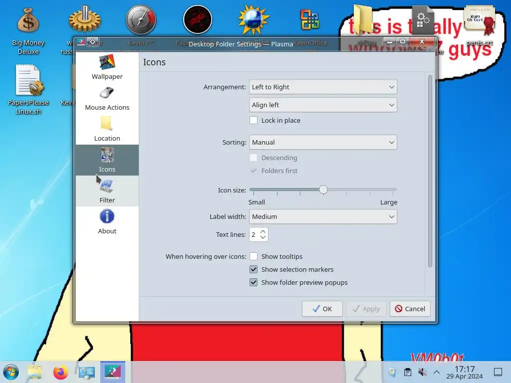Click the dialog's vertical scrollbar

point(430,171)
